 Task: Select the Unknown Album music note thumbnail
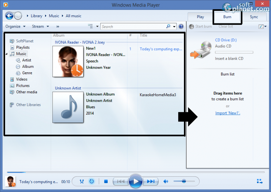click(x=68, y=107)
